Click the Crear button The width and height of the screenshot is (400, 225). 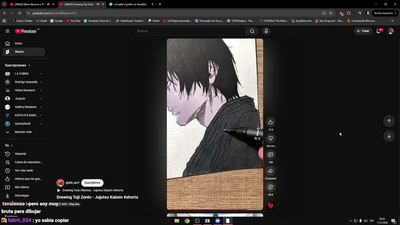363,31
